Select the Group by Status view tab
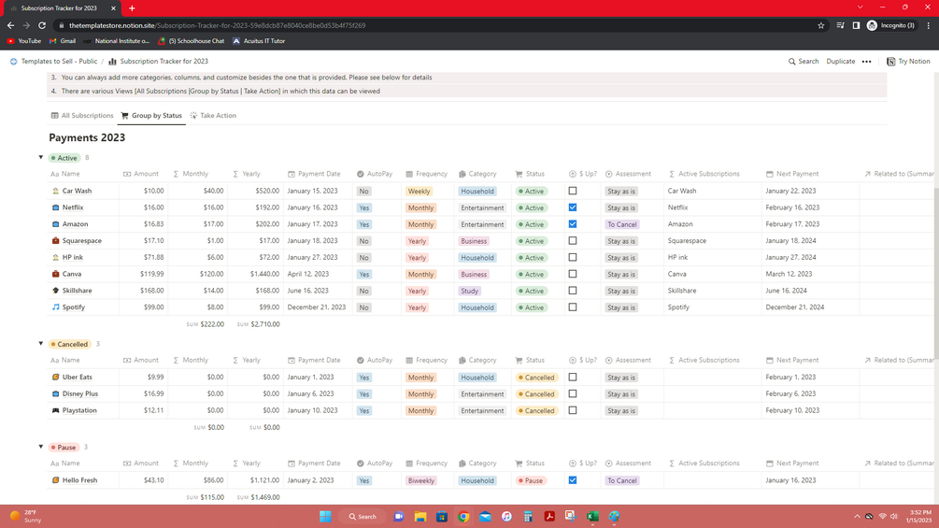The width and height of the screenshot is (939, 528). click(151, 116)
